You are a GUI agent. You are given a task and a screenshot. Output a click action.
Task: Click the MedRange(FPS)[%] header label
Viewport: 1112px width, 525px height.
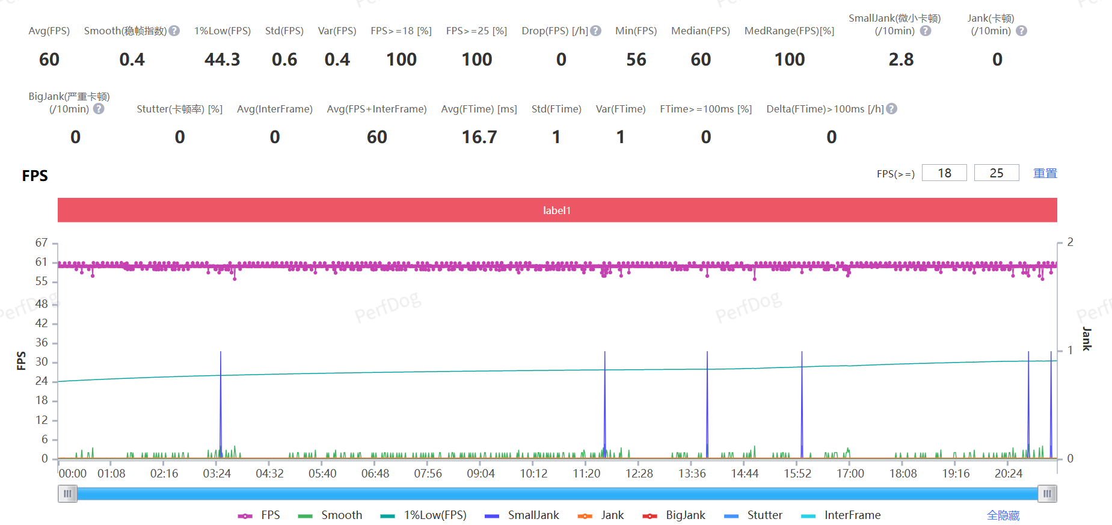point(790,31)
